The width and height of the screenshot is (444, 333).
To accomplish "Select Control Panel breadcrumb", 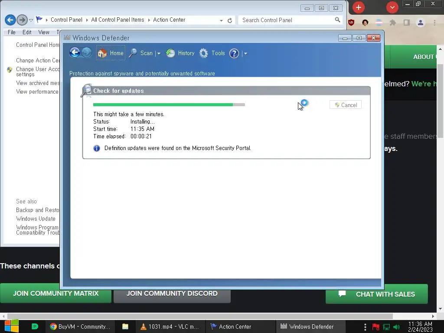I will point(66,20).
